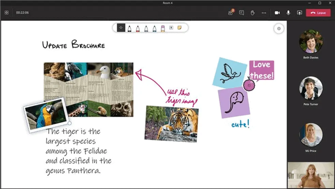Image resolution: width=335 pixels, height=189 pixels.
Task: Select the black pen tool
Action: (x=130, y=28)
